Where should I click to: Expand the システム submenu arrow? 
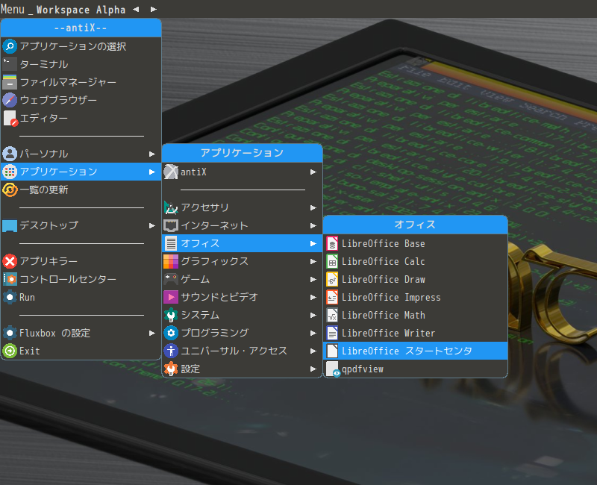click(x=313, y=315)
